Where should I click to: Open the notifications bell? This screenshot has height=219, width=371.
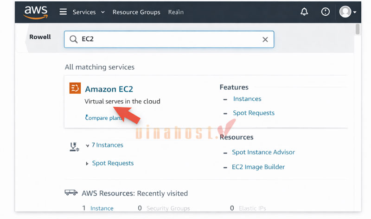[304, 12]
